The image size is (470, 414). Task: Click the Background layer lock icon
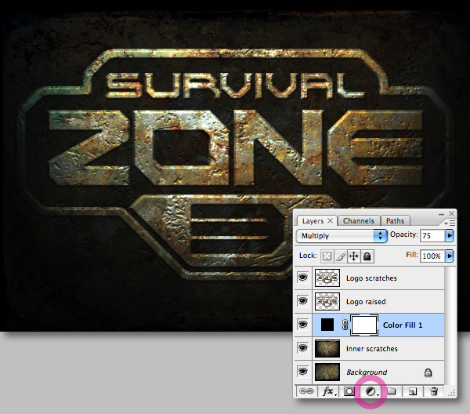pyautogui.click(x=428, y=372)
